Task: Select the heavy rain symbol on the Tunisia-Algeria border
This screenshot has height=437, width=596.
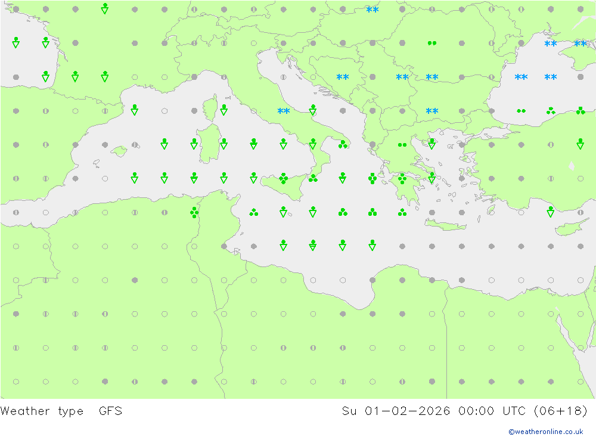Action: 194,212
